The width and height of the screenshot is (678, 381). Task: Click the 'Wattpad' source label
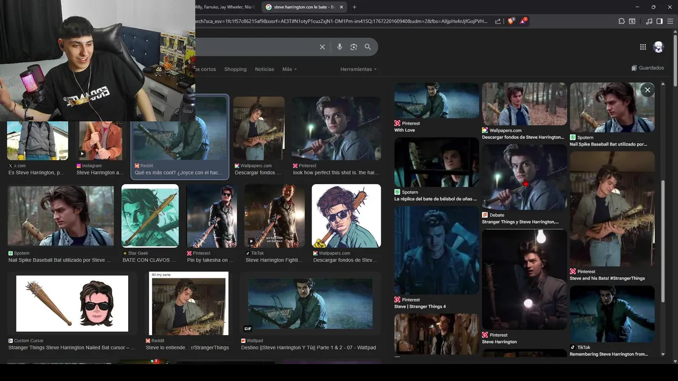point(255,341)
